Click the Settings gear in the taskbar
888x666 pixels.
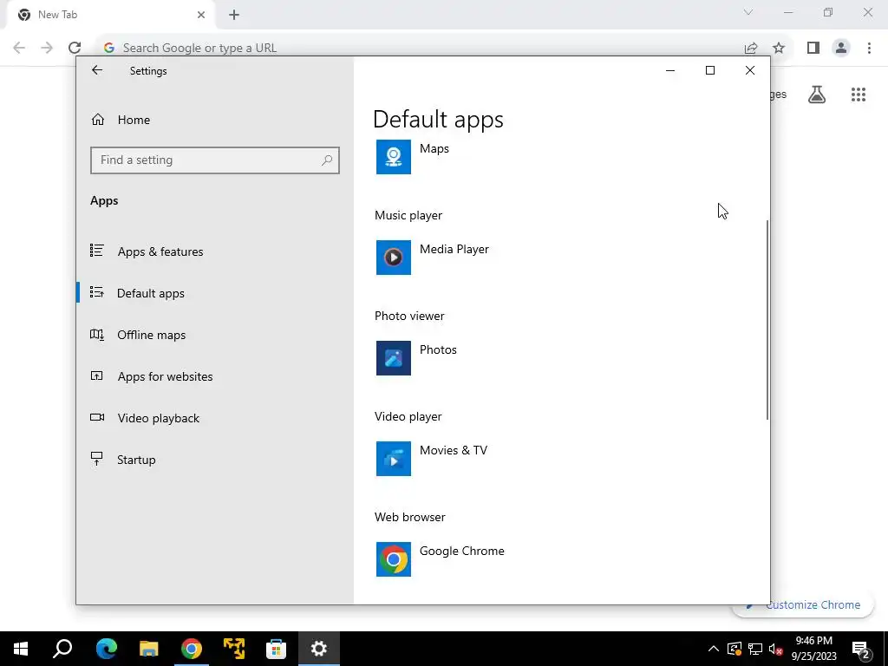click(x=319, y=649)
